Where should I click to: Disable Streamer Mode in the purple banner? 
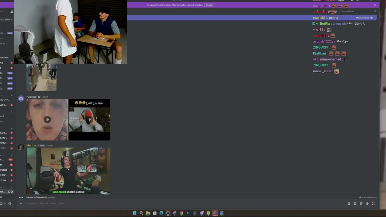coord(209,5)
